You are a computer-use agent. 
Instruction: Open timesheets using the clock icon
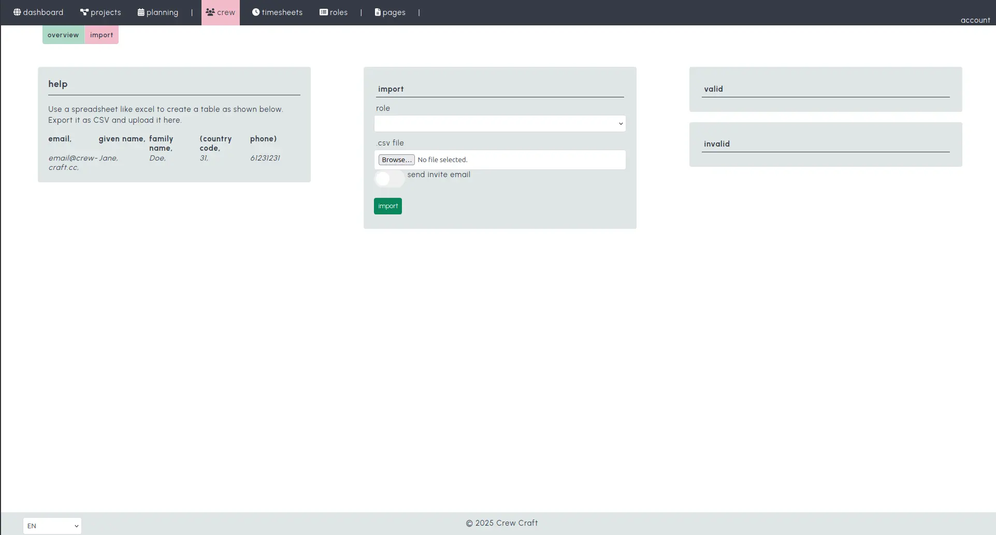pos(256,12)
